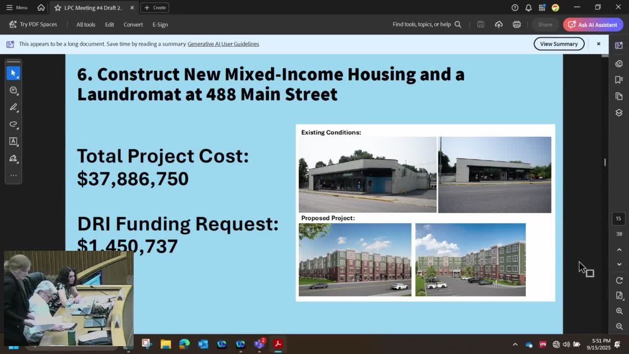Open the All tools menu
This screenshot has height=354, width=629.
(x=86, y=25)
